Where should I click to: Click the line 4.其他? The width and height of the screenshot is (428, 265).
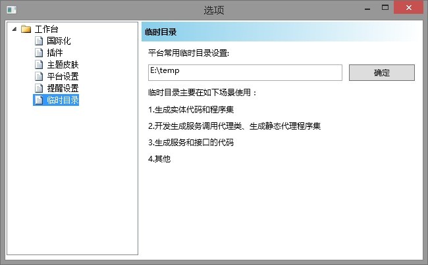[x=159, y=158]
